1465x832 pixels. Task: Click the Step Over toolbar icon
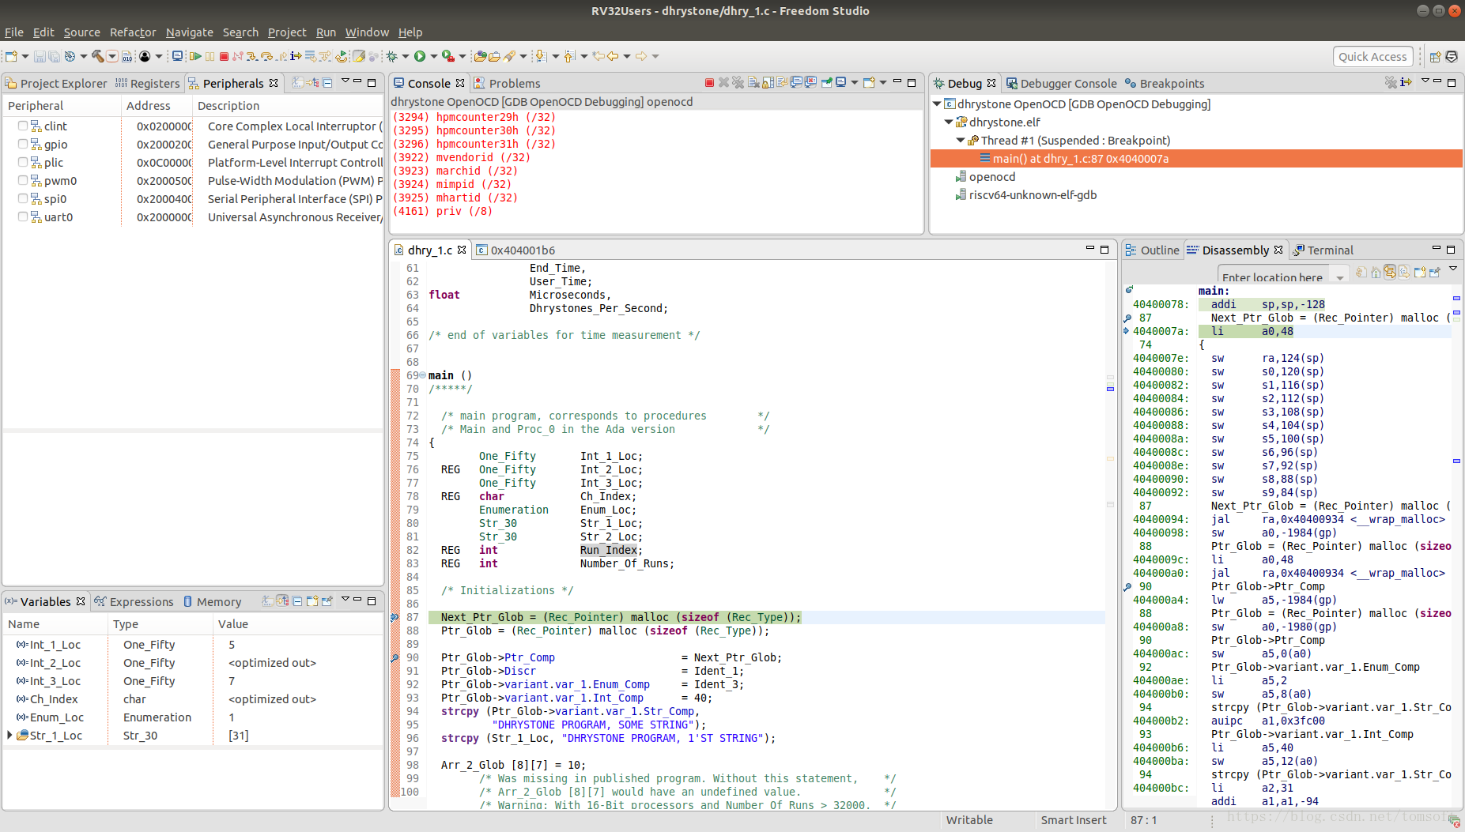click(x=266, y=56)
